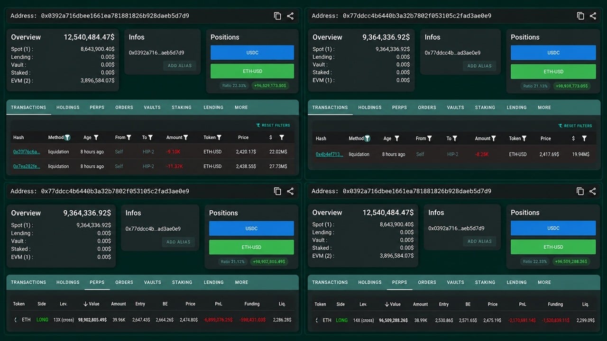This screenshot has width=607, height=341.
Task: Open MORE tab in the 0x0392 transactions panel
Action: (241, 108)
